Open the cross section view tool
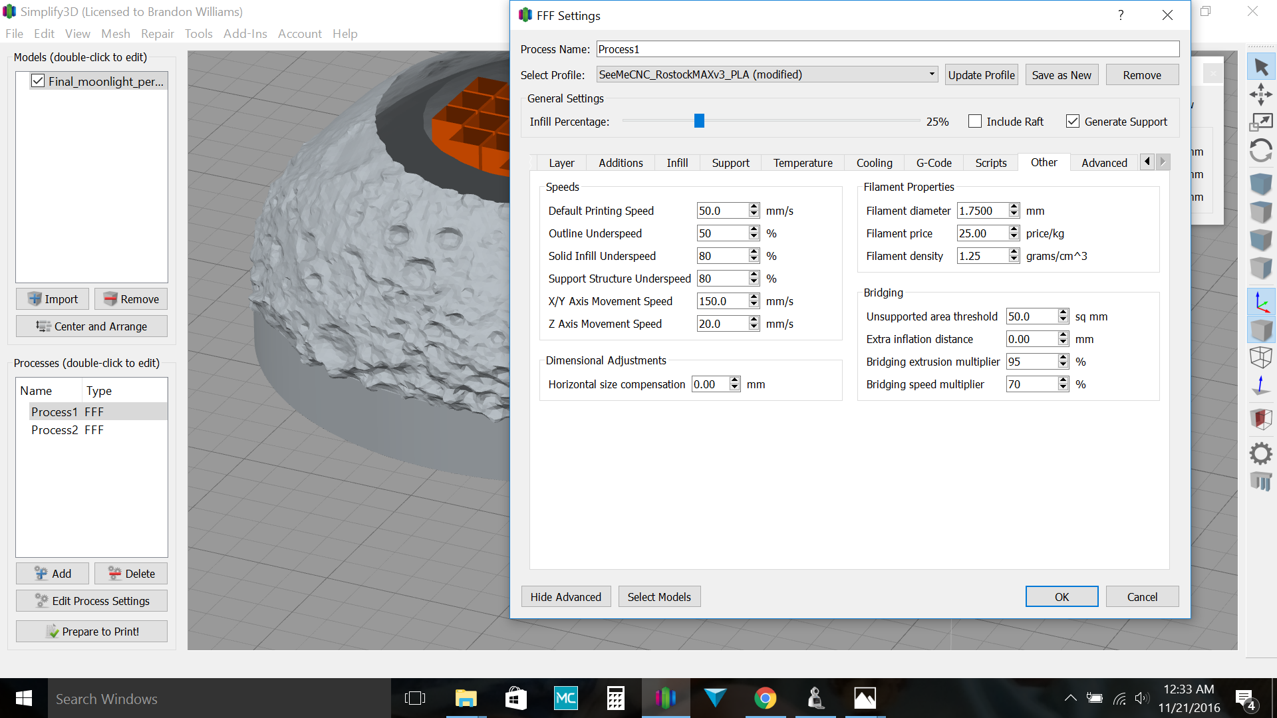 click(1261, 419)
